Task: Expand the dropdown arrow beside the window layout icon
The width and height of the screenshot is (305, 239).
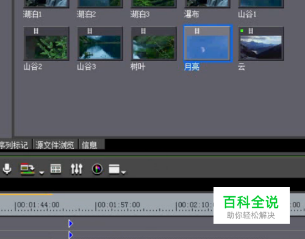Action: click(x=123, y=172)
